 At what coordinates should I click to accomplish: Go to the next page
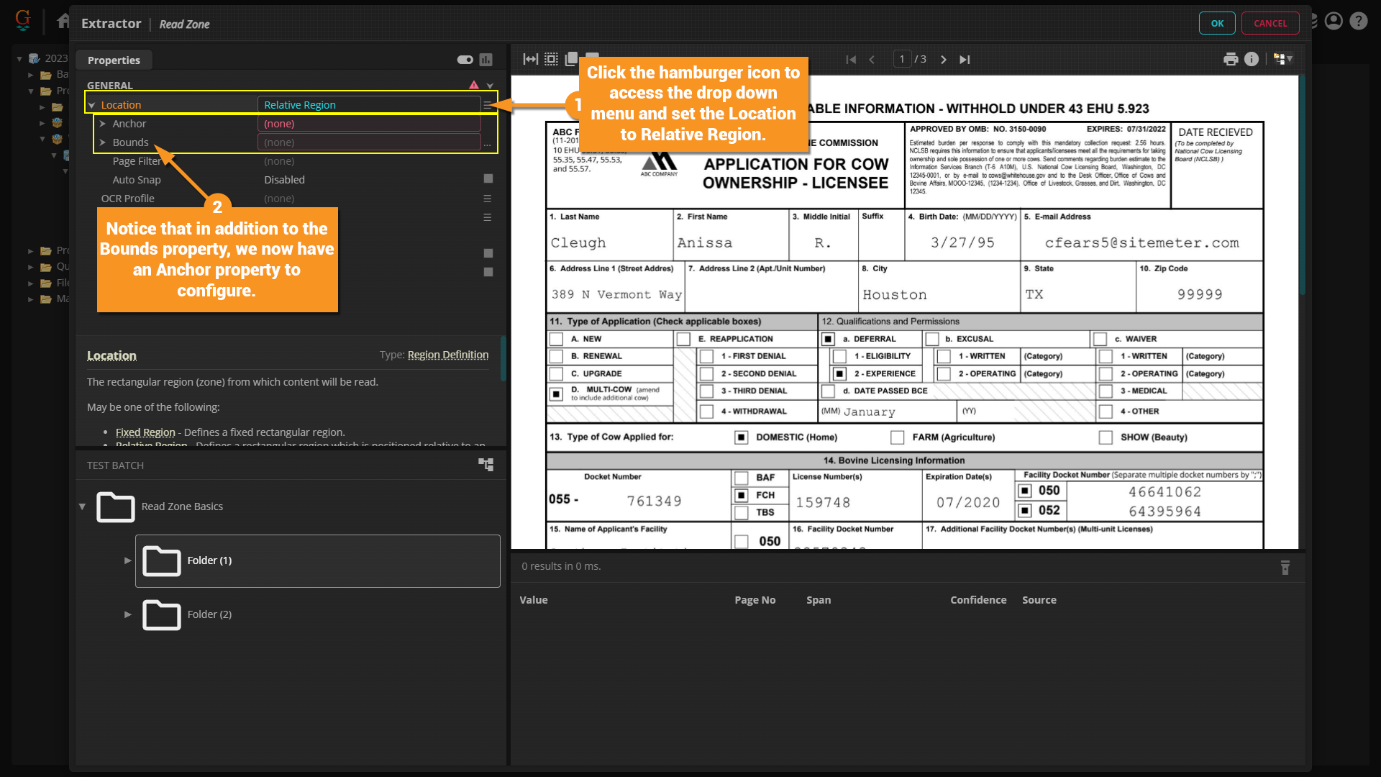pyautogui.click(x=944, y=60)
